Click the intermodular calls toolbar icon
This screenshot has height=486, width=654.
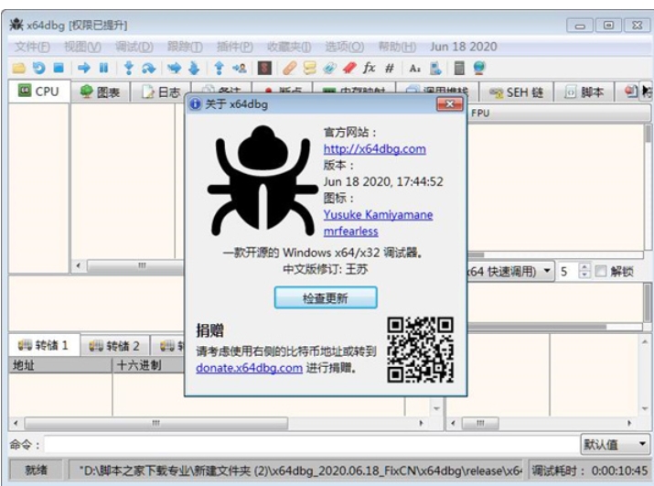click(x=435, y=68)
